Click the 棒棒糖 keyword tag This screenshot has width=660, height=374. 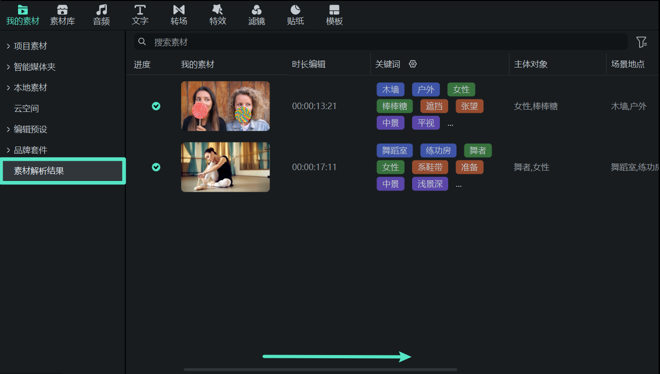point(395,106)
